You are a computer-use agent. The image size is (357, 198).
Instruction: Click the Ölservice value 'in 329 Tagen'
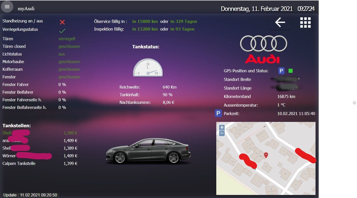184,21
